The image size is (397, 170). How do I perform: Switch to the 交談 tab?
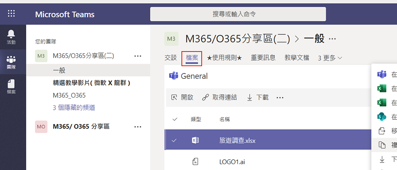170,57
